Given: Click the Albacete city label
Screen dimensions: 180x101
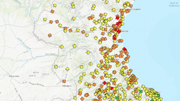Looking at the screenshot, I should pos(14,76).
